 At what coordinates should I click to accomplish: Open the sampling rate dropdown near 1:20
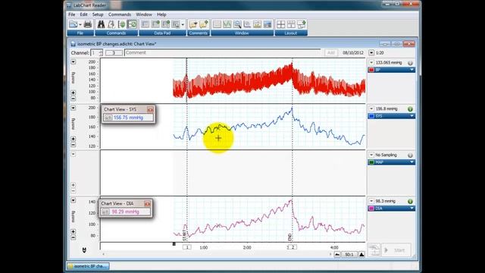(x=371, y=53)
